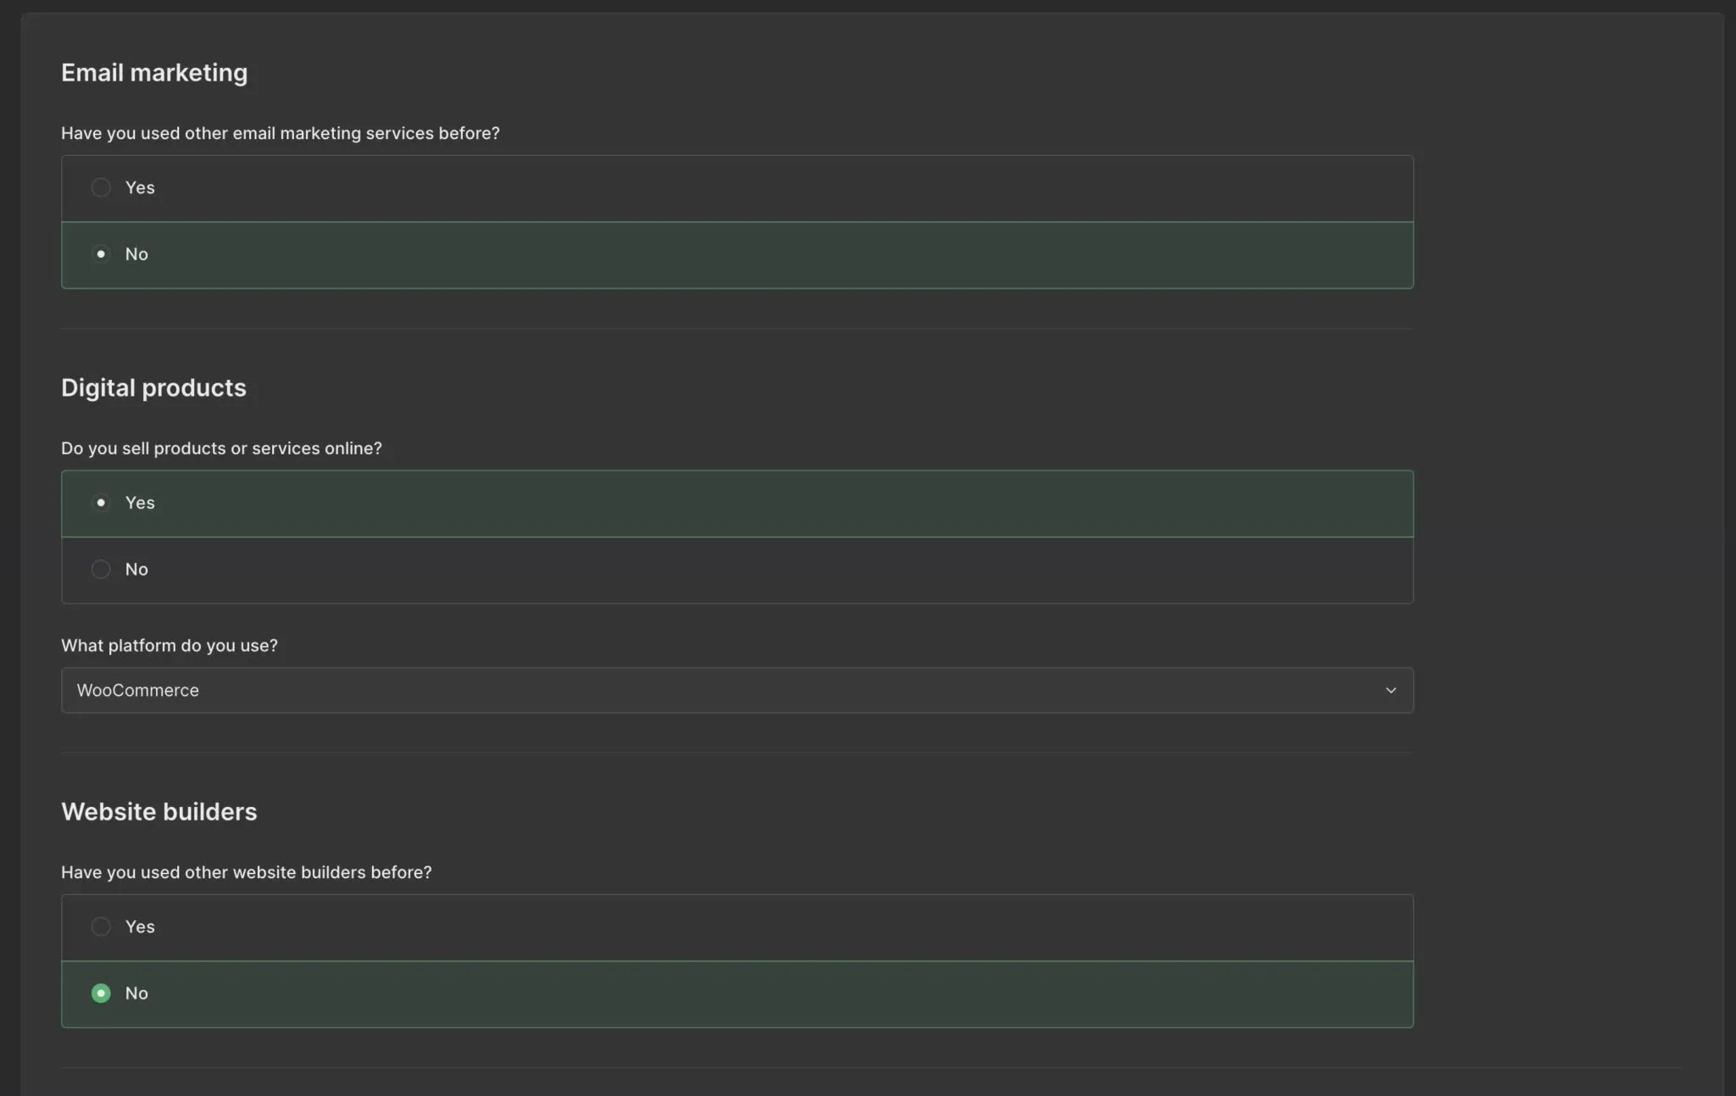
Task: Click 'Do you sell products or services online?' text
Action: 221,448
